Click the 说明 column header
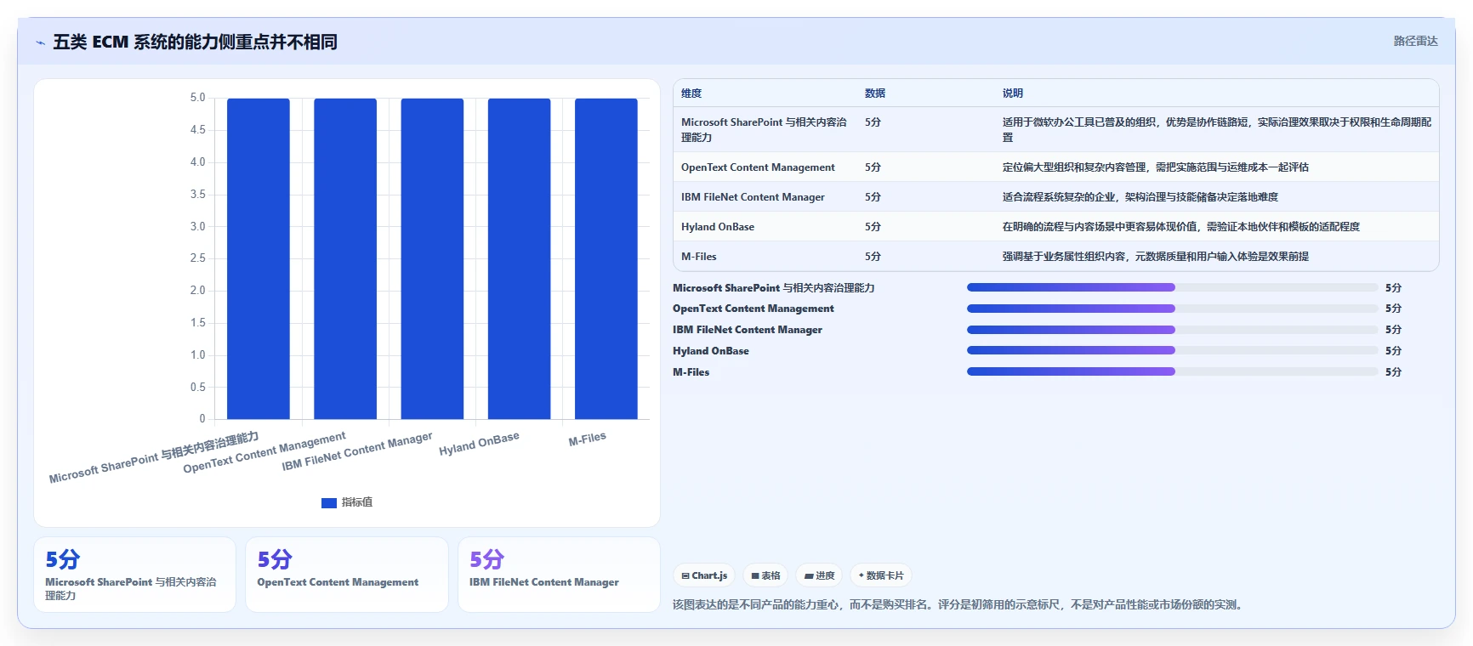Image resolution: width=1473 pixels, height=646 pixels. click(1013, 93)
